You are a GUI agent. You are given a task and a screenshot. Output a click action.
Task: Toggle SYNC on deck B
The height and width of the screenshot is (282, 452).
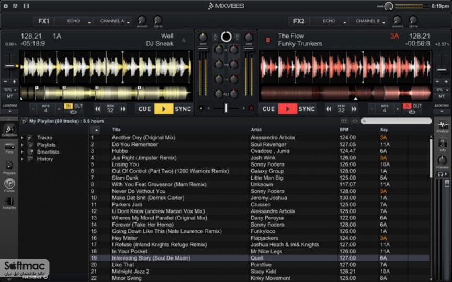point(307,109)
